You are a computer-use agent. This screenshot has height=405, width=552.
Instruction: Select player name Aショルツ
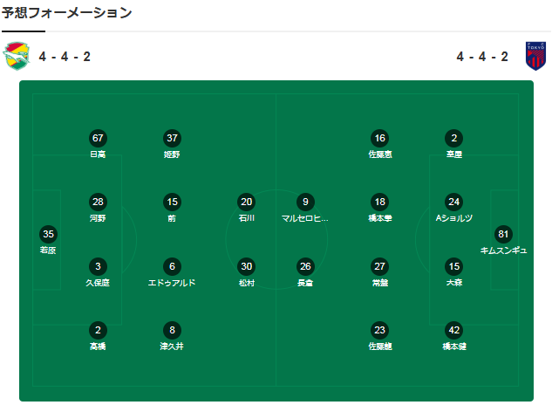(453, 218)
